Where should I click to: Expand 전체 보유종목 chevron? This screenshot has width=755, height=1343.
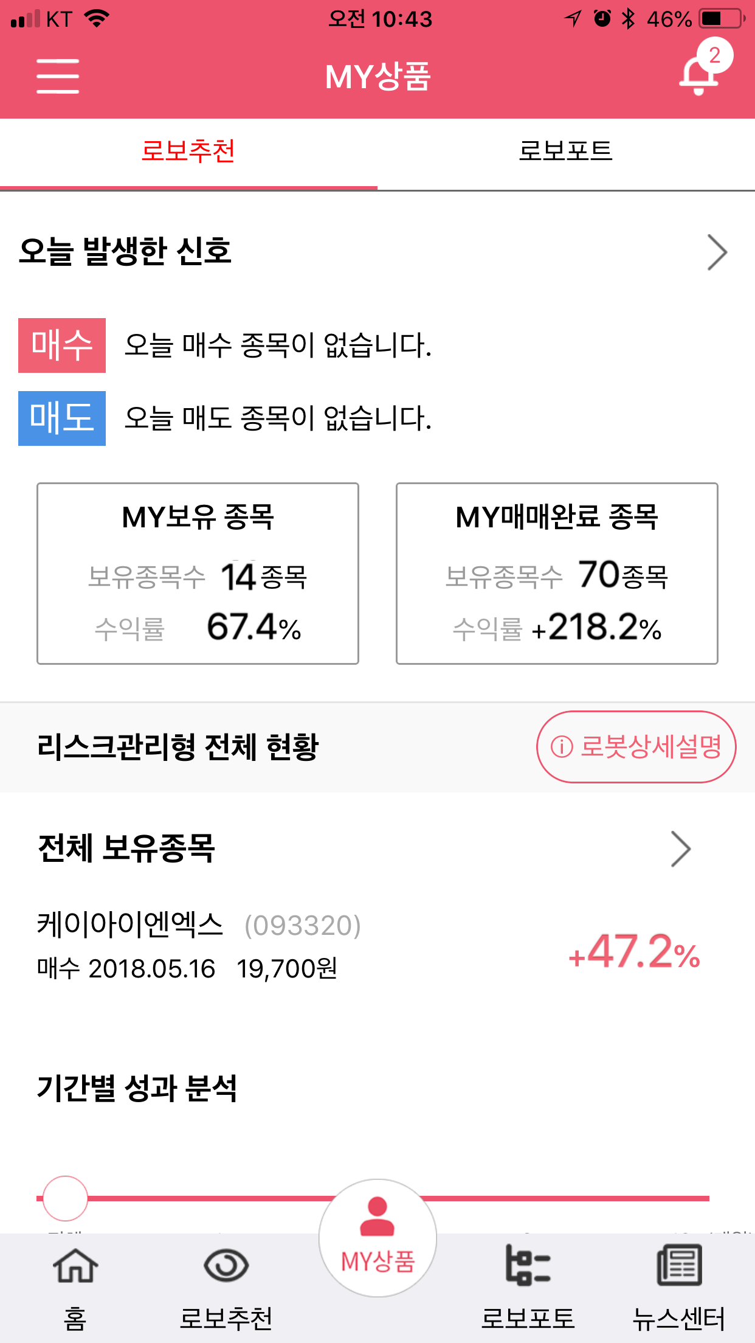click(681, 848)
